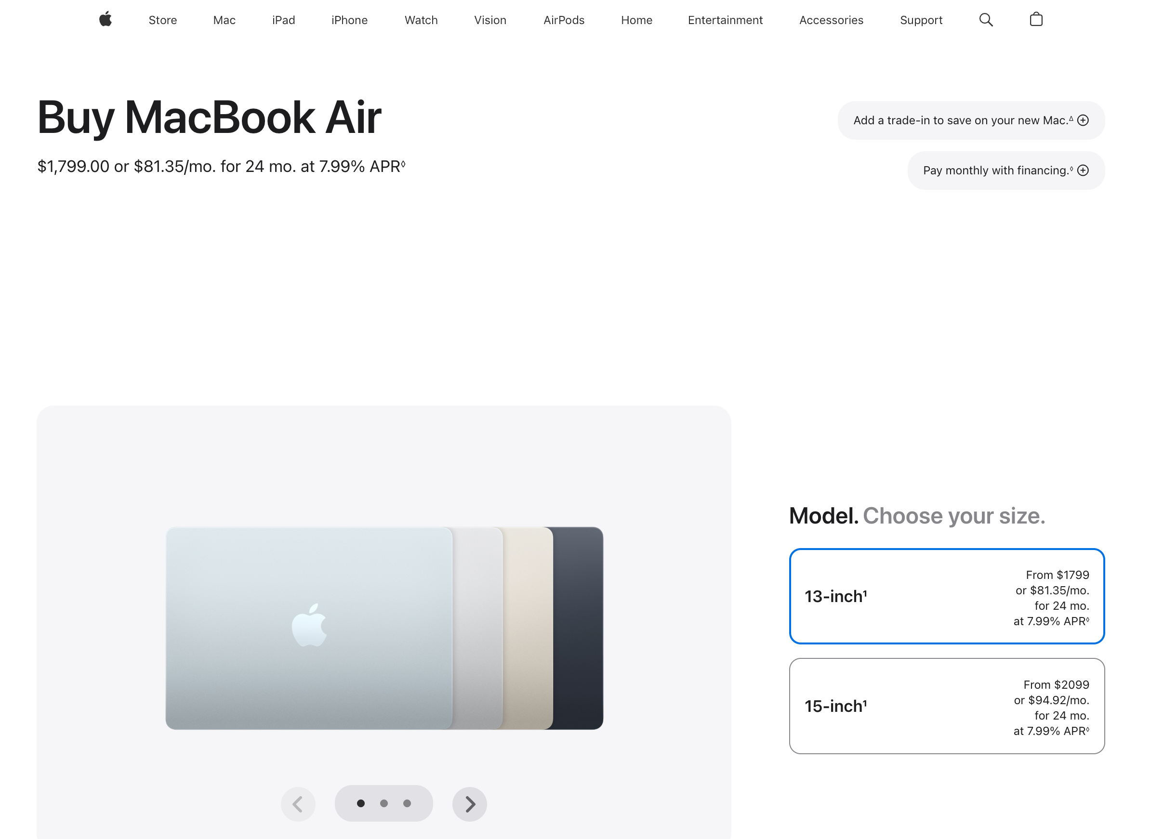Select second gallery pagination dot

point(384,803)
